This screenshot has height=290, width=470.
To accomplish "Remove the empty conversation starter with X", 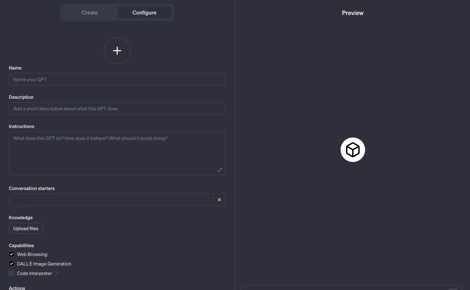I will [x=219, y=200].
